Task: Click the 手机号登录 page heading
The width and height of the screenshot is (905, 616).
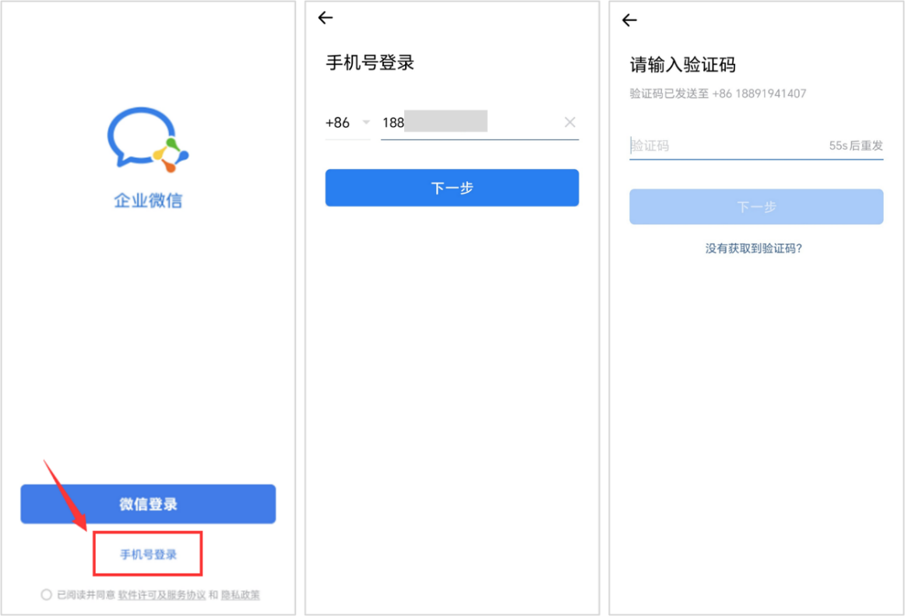Action: tap(370, 62)
